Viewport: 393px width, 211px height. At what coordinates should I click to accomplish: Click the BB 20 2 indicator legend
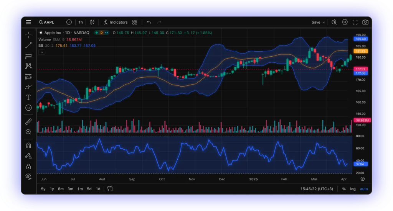pos(67,46)
